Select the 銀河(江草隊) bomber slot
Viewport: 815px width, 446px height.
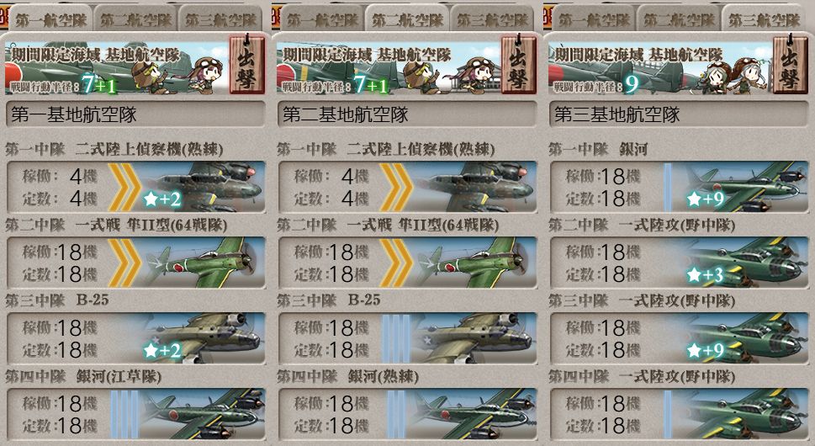pos(136,414)
